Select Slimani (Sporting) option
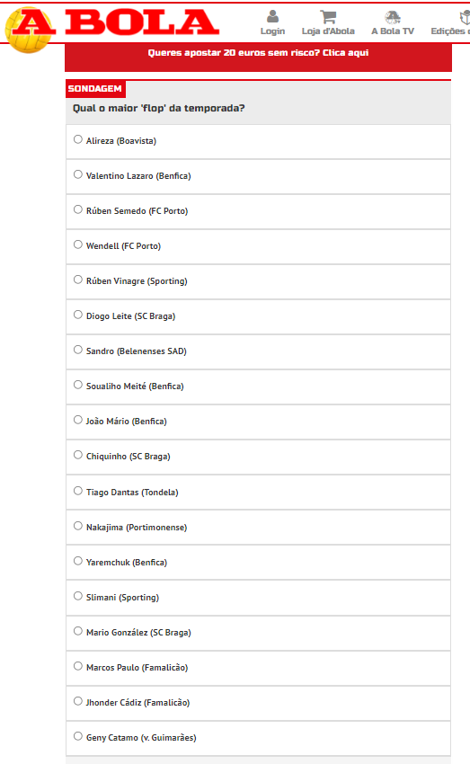Viewport: 470px width, 764px height. click(78, 596)
